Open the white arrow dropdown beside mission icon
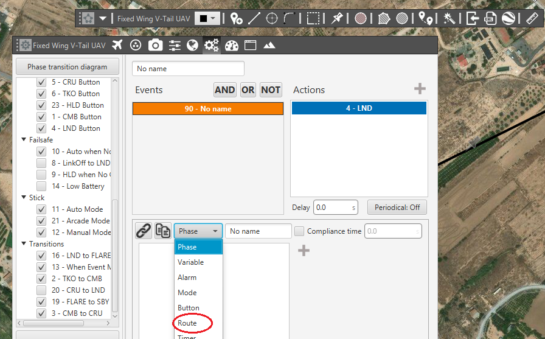This screenshot has height=339, width=545. (103, 18)
